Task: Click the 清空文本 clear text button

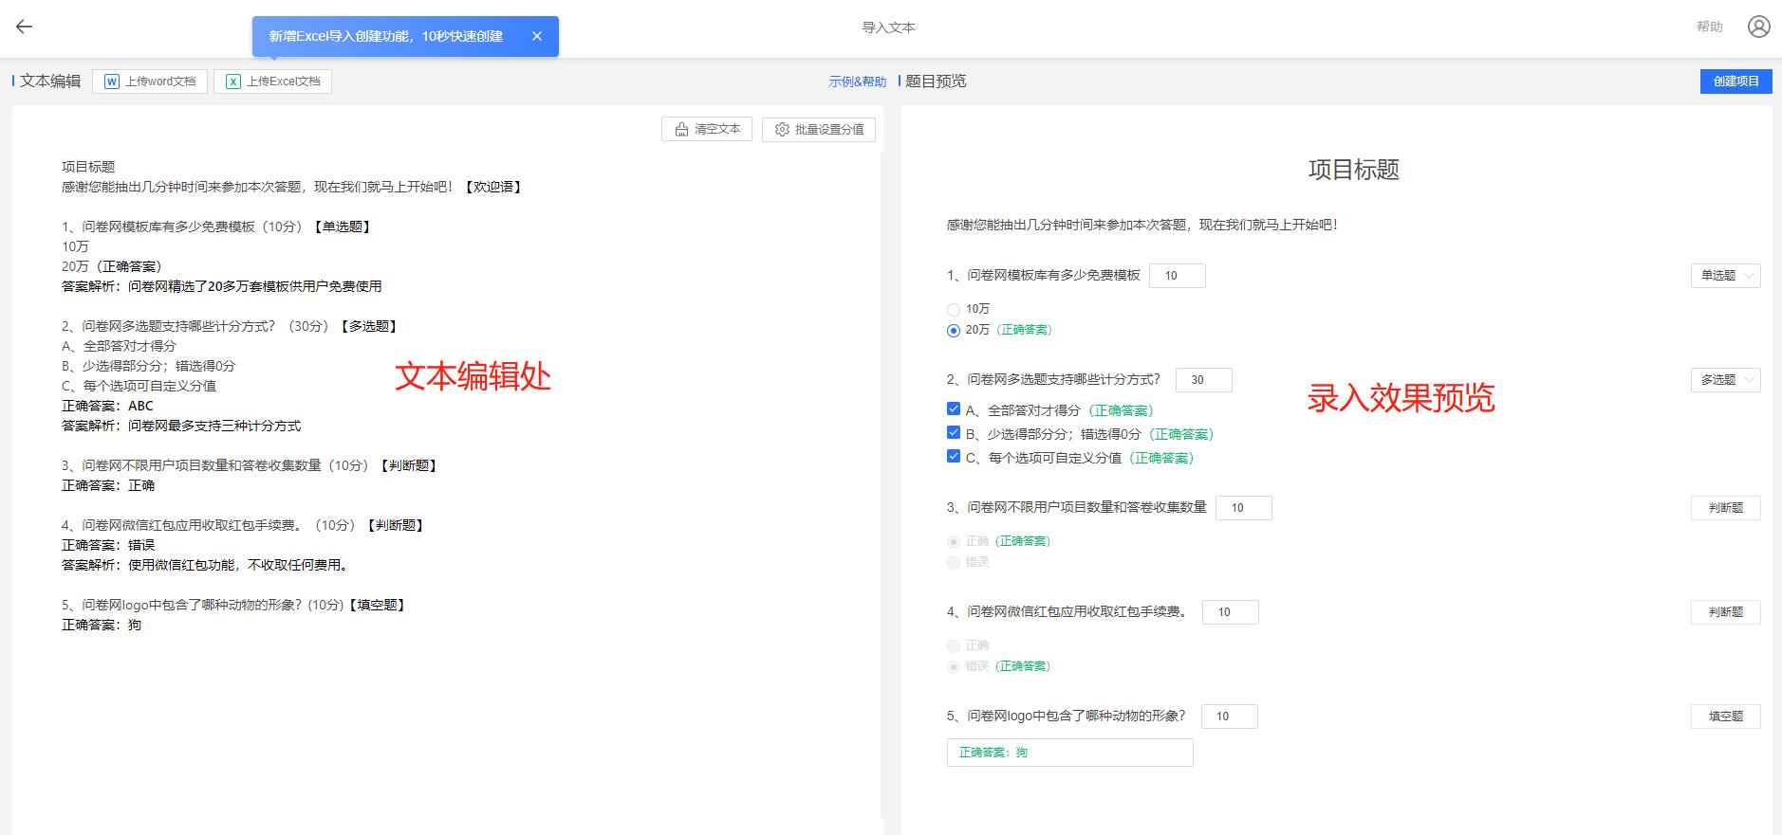Action: (x=707, y=129)
